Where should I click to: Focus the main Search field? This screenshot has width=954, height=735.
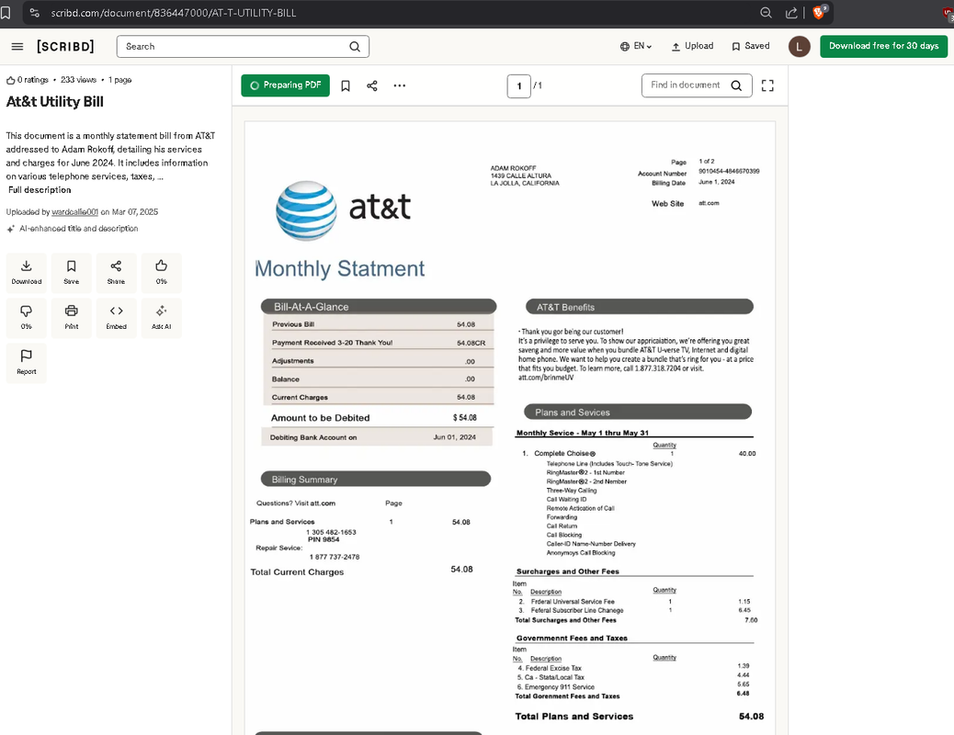click(x=243, y=46)
